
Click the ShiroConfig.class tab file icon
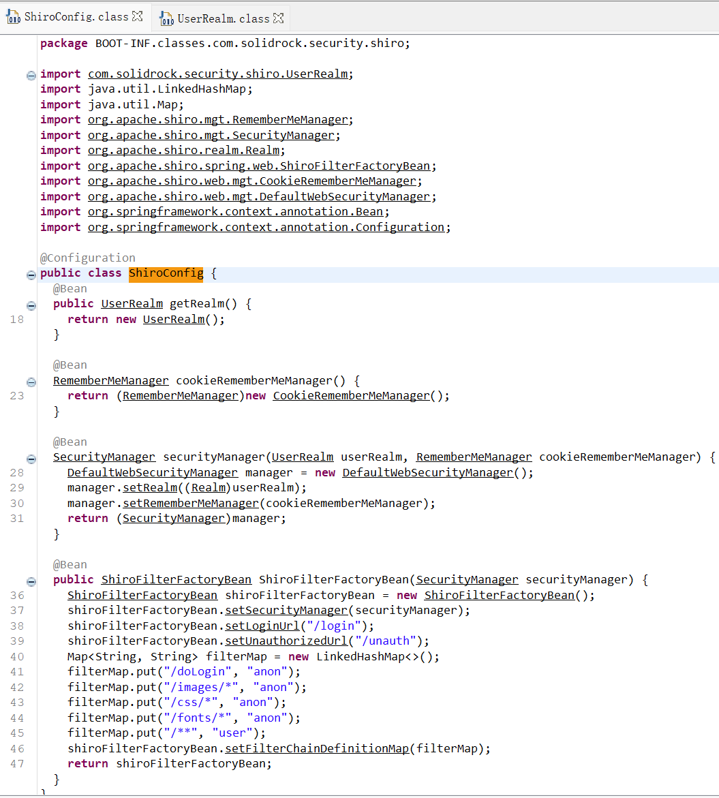point(14,16)
